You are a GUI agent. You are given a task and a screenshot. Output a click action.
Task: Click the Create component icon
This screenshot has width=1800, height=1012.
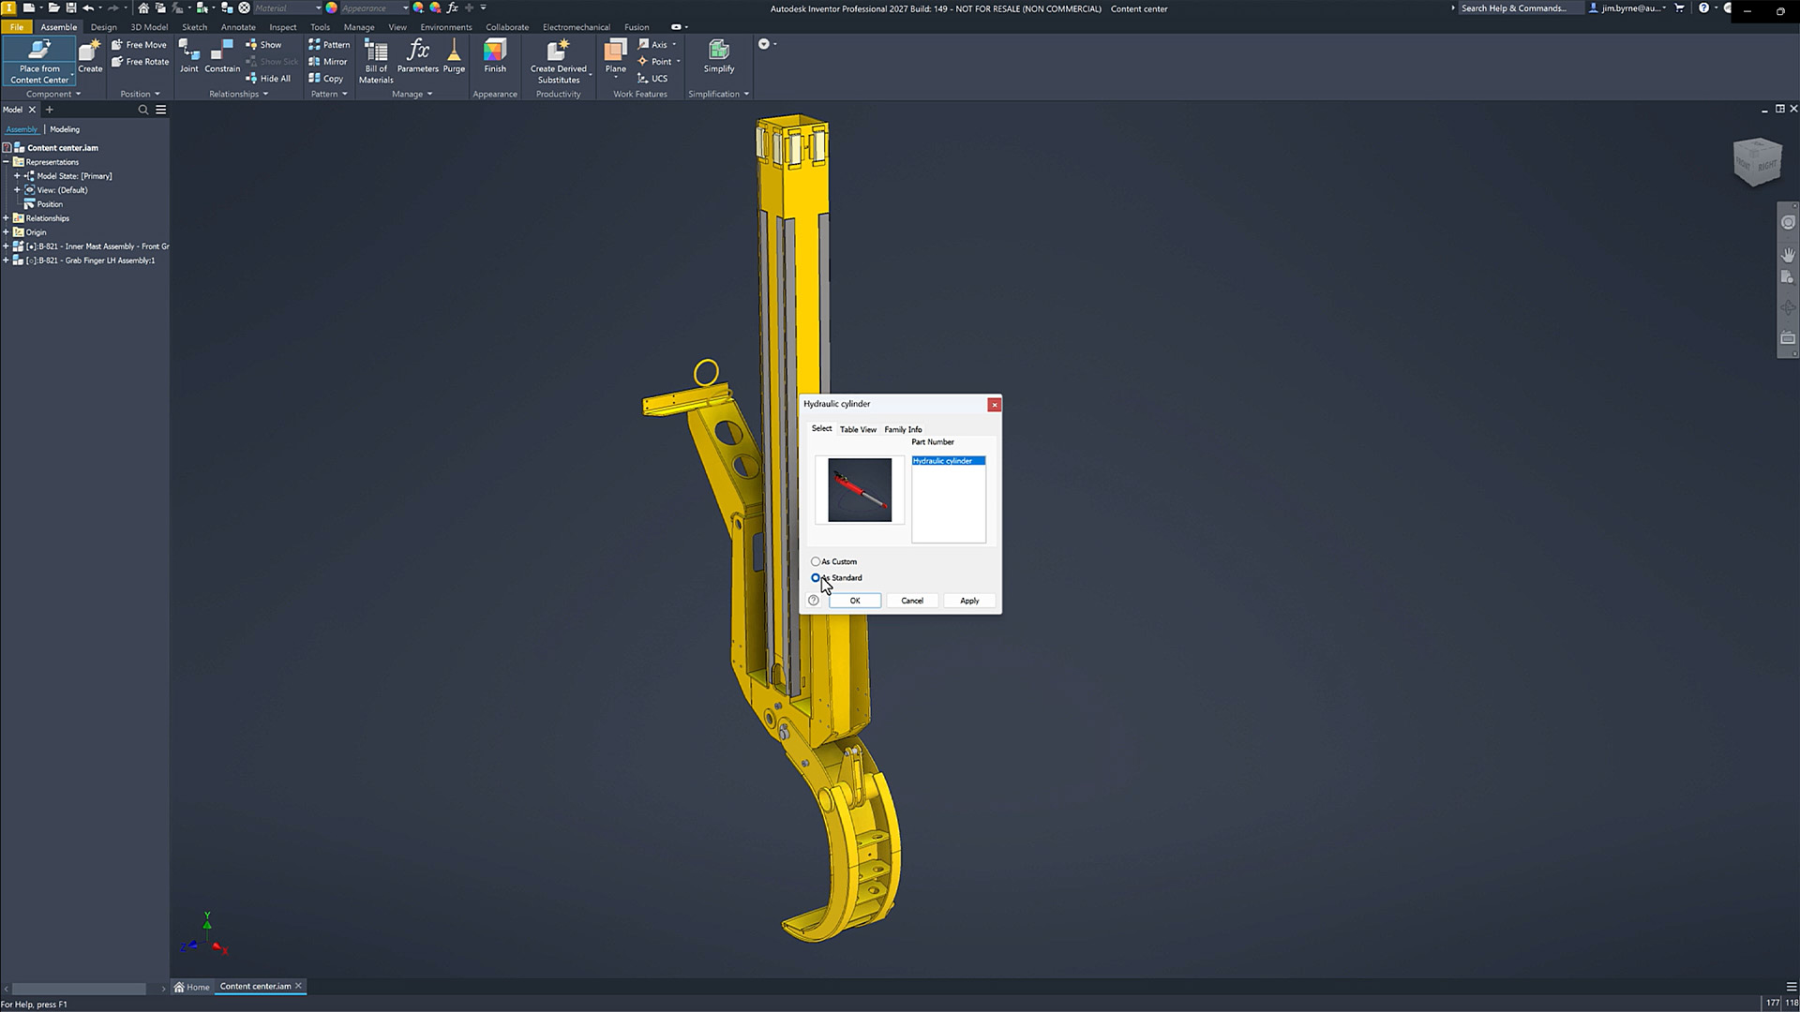[90, 56]
